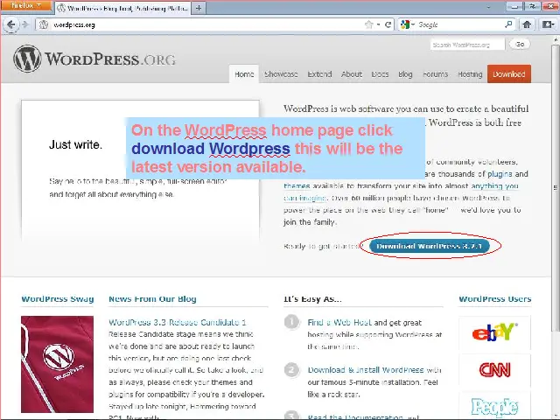Click the 'Just write.' slide heading
560x420 pixels.
coord(75,144)
